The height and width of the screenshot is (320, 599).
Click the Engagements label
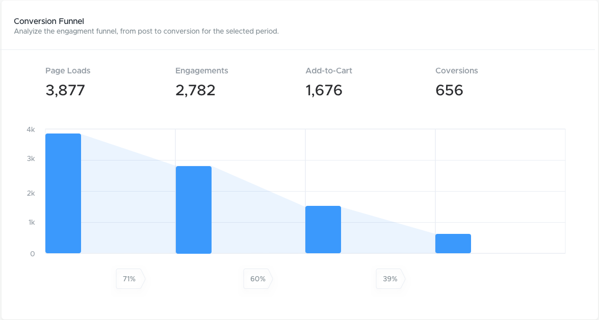coord(202,71)
